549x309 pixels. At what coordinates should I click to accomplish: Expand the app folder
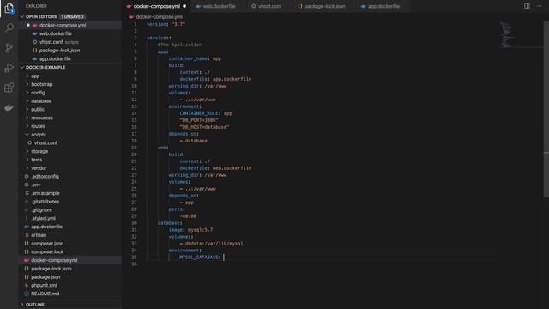point(70,76)
